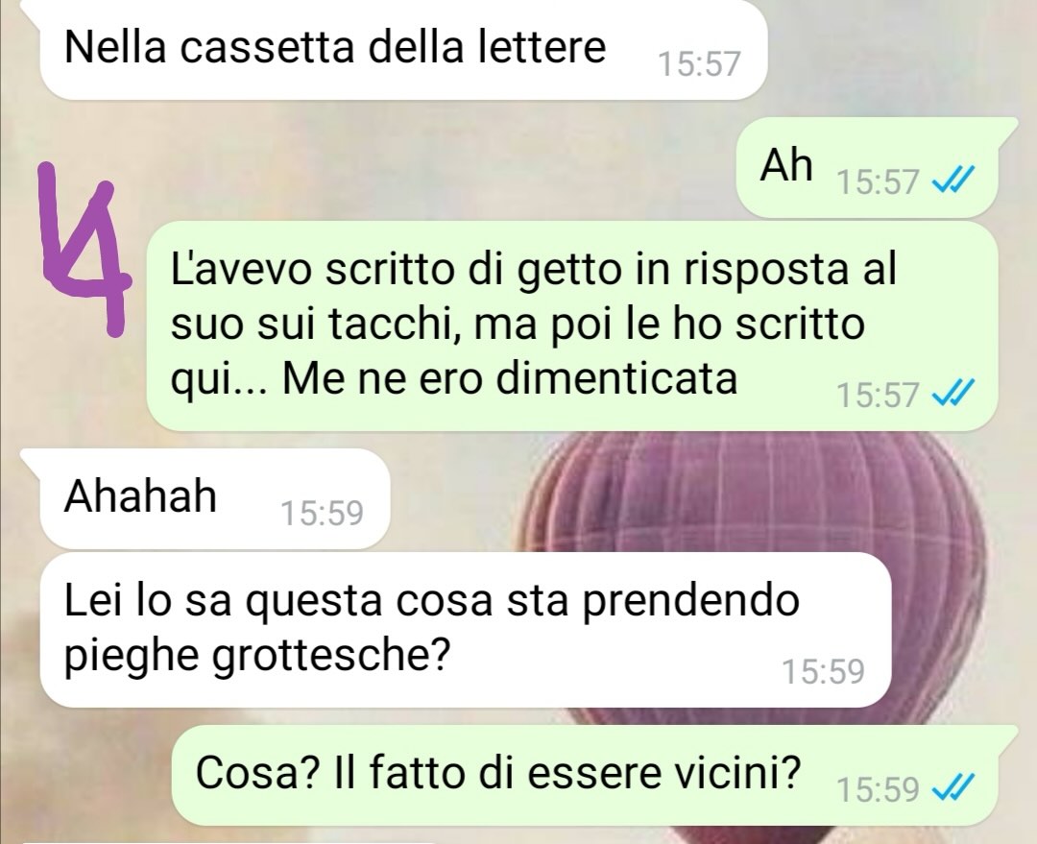Tap the 'Lei lo sa questa cosa' message

465,630
